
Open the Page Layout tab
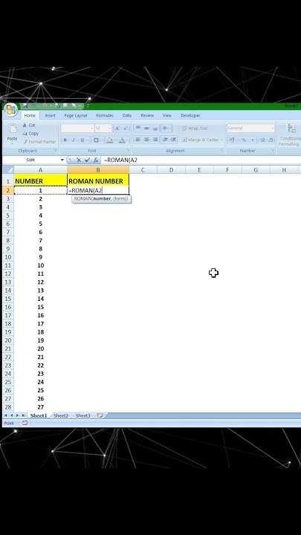pos(76,116)
